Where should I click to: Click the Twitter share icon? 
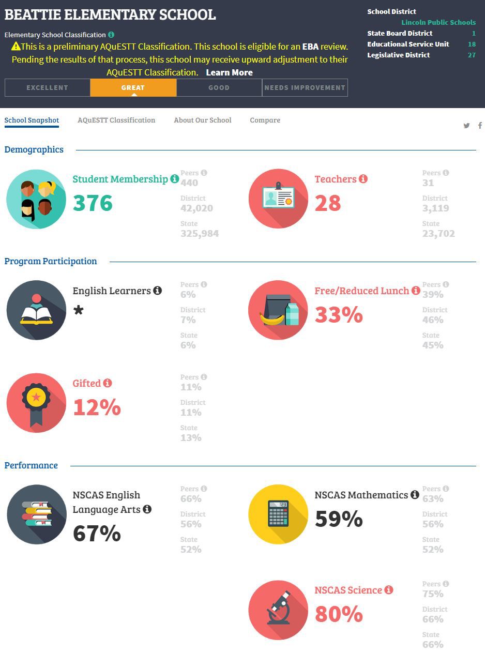coord(466,126)
